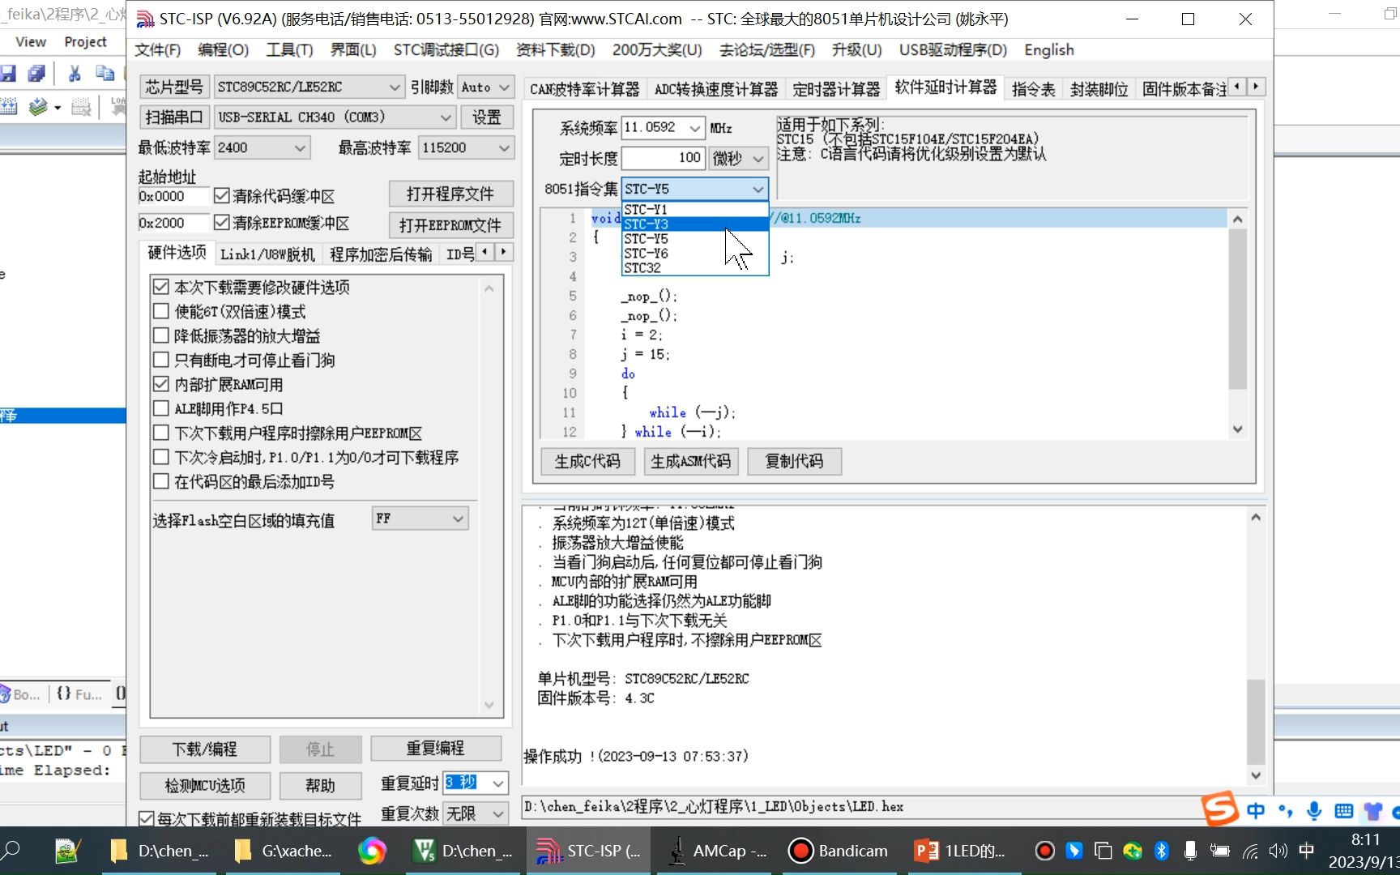Click the Sogou punctuation mode icon
Screen dimensions: 1400x875
[x=1285, y=810]
